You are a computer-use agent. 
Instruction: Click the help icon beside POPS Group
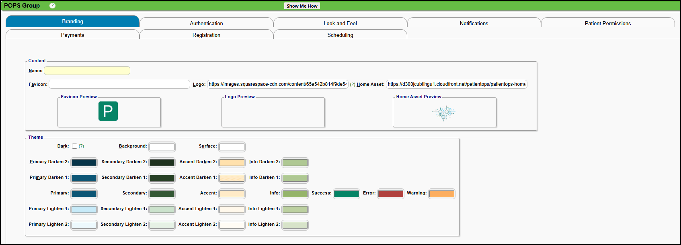52,6
